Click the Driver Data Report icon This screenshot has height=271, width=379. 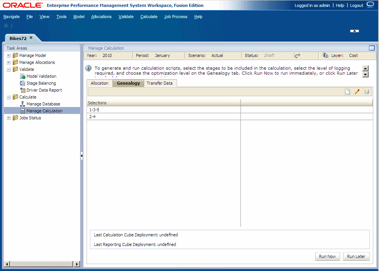pos(23,90)
